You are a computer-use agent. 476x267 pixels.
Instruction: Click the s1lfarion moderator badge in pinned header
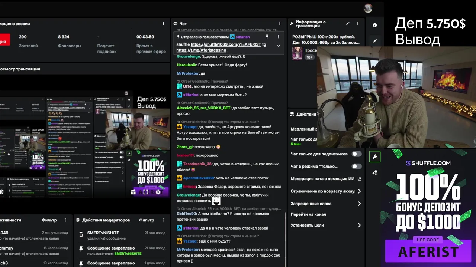point(232,37)
